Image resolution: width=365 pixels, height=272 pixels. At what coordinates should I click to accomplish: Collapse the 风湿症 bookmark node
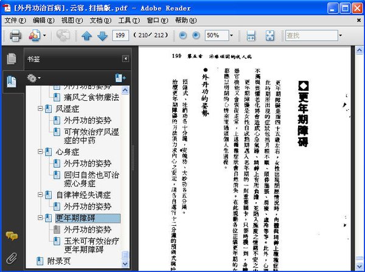[x=40, y=109]
